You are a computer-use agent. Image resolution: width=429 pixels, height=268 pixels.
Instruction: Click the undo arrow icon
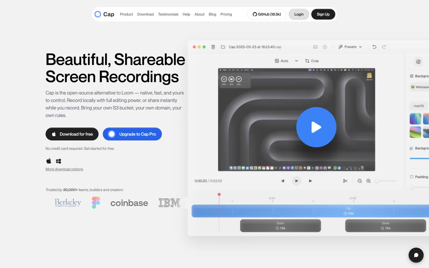(x=374, y=47)
